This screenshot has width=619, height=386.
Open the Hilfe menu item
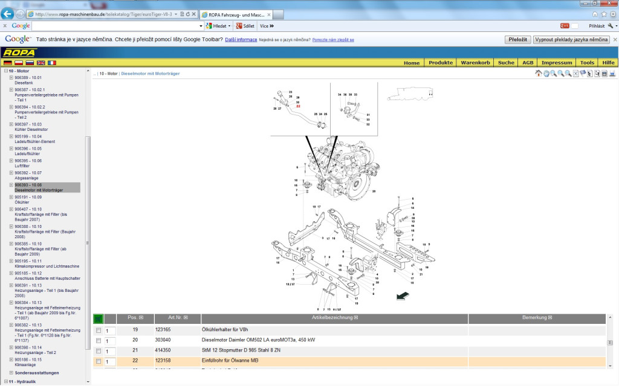(608, 63)
